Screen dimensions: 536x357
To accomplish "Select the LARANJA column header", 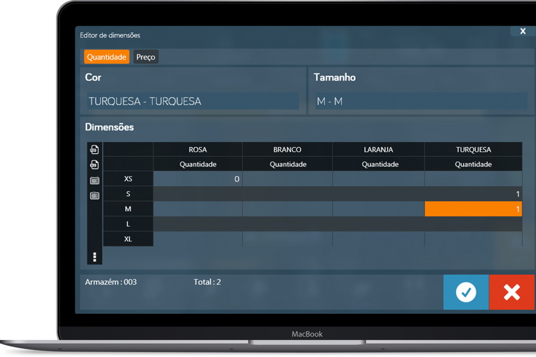I will 378,150.
